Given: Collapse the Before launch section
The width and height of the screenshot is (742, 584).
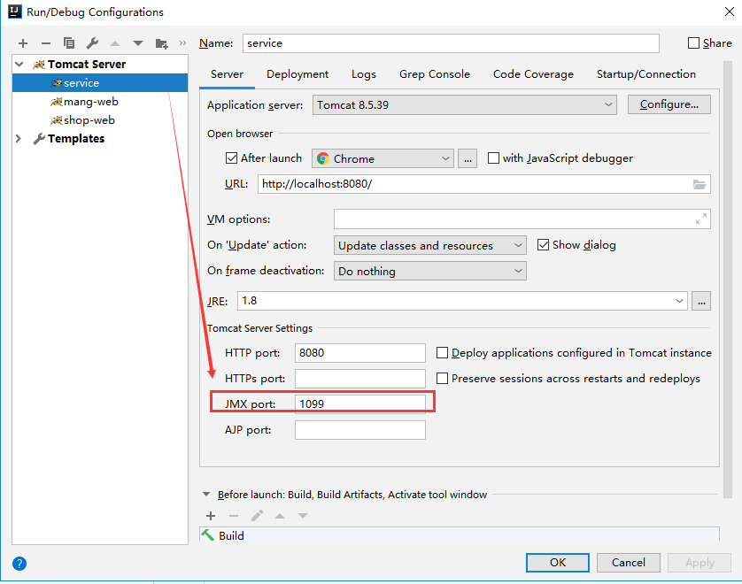Looking at the screenshot, I should pyautogui.click(x=206, y=494).
